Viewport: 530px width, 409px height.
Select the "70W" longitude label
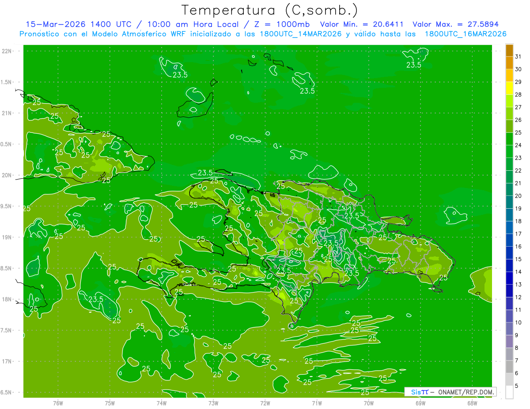pos(369,403)
